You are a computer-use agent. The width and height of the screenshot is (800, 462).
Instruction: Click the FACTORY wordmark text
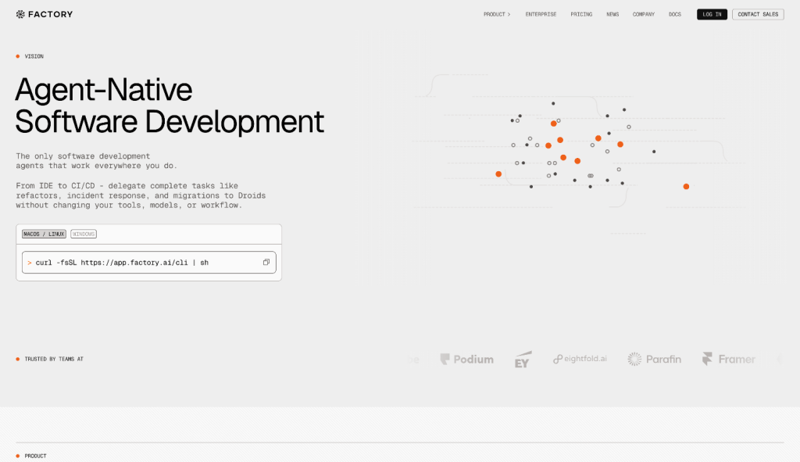click(x=50, y=14)
